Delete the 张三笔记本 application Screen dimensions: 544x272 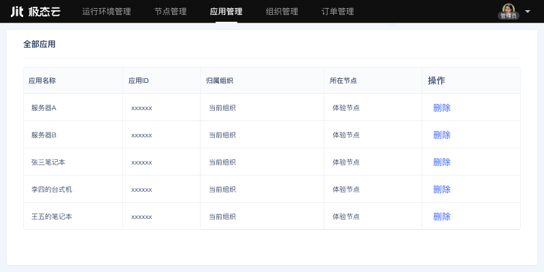442,162
